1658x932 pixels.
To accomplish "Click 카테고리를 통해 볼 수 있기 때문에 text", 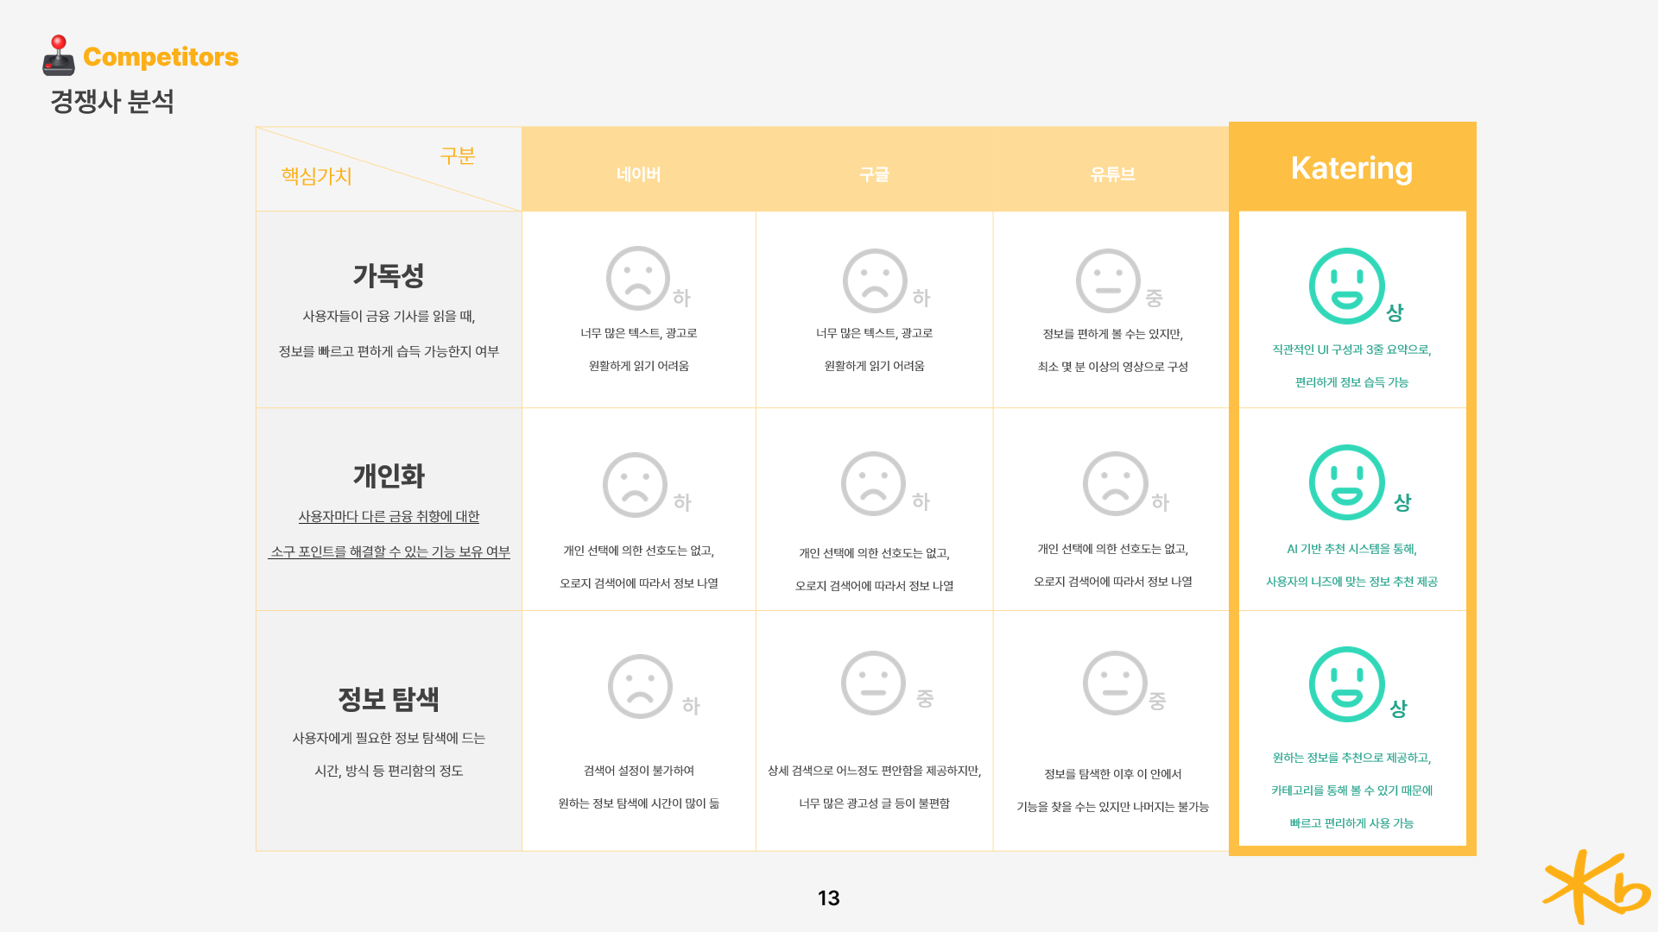I will coord(1351,790).
